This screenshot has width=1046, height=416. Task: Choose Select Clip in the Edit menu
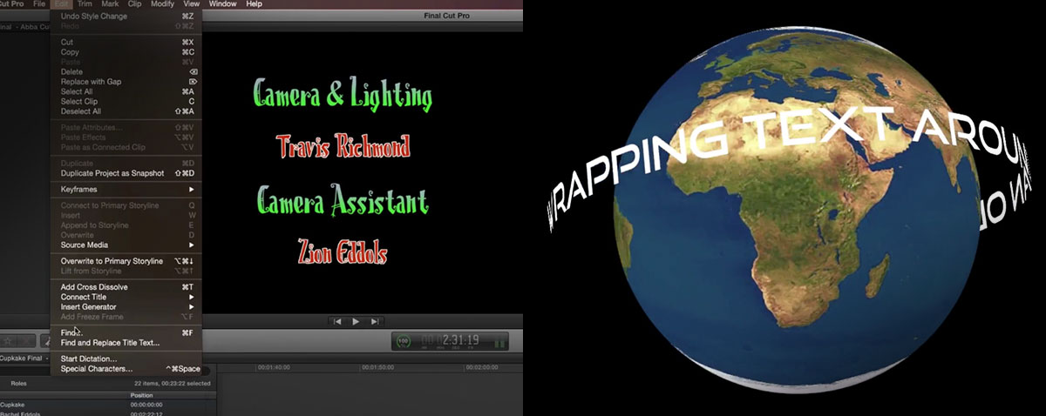(x=126, y=101)
